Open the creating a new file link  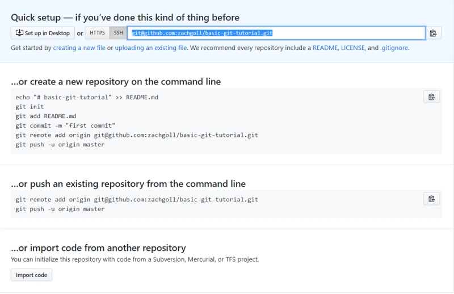(x=79, y=48)
